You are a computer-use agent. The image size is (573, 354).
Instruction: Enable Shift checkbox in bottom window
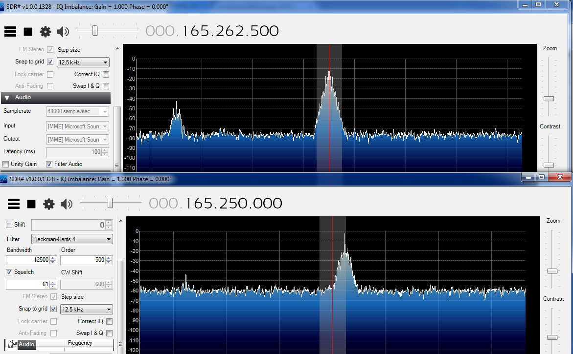9,225
